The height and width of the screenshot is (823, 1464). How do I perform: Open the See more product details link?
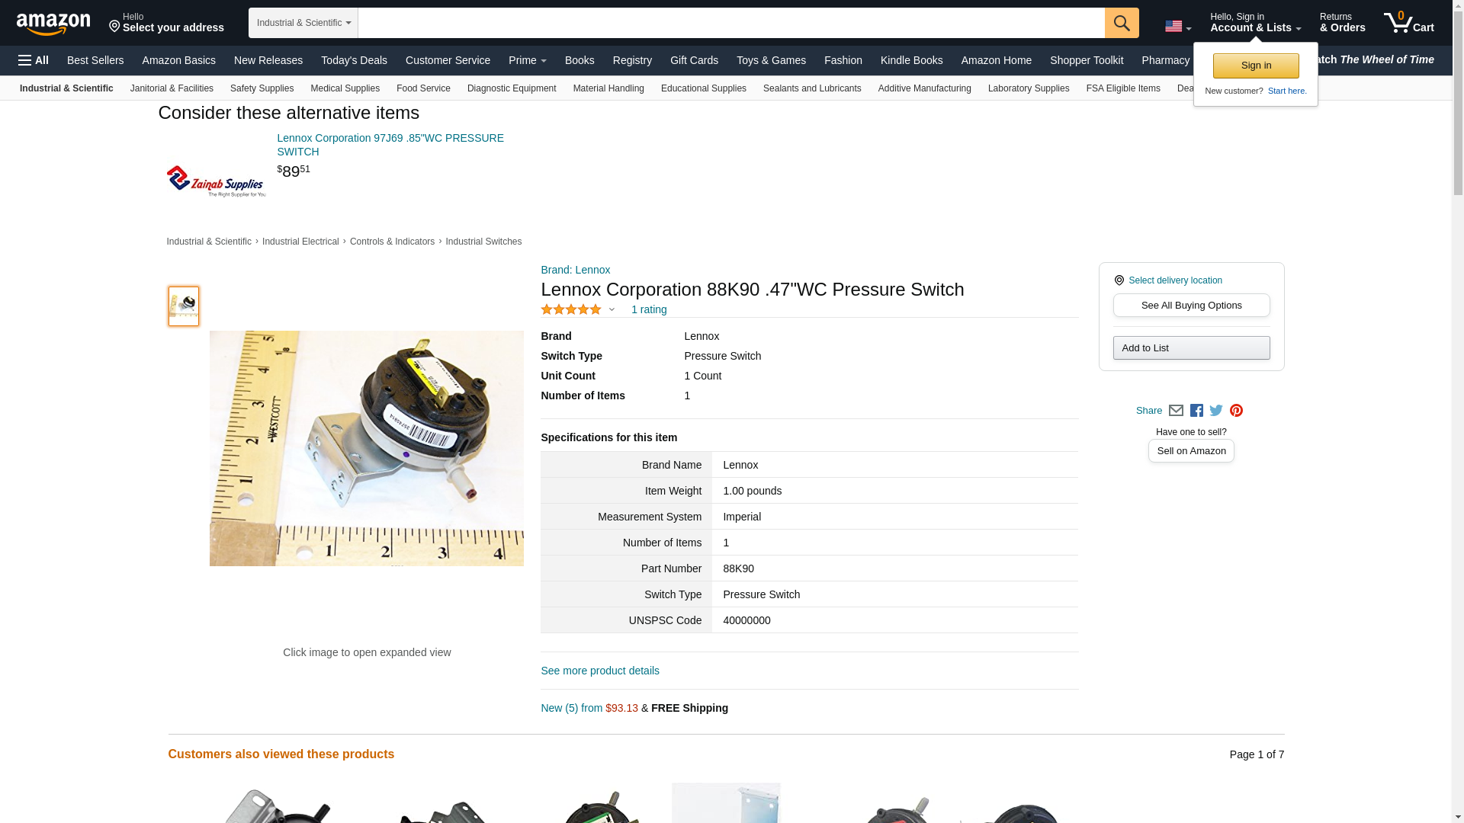[600, 671]
